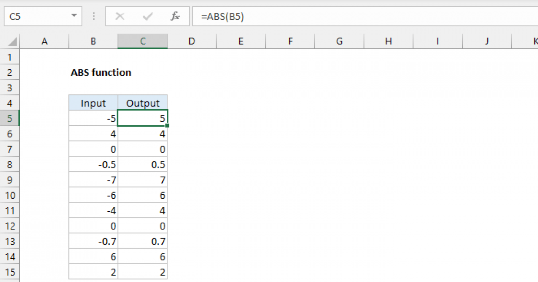Click cell B5 containing -5
This screenshot has height=282, width=538.
(93, 118)
